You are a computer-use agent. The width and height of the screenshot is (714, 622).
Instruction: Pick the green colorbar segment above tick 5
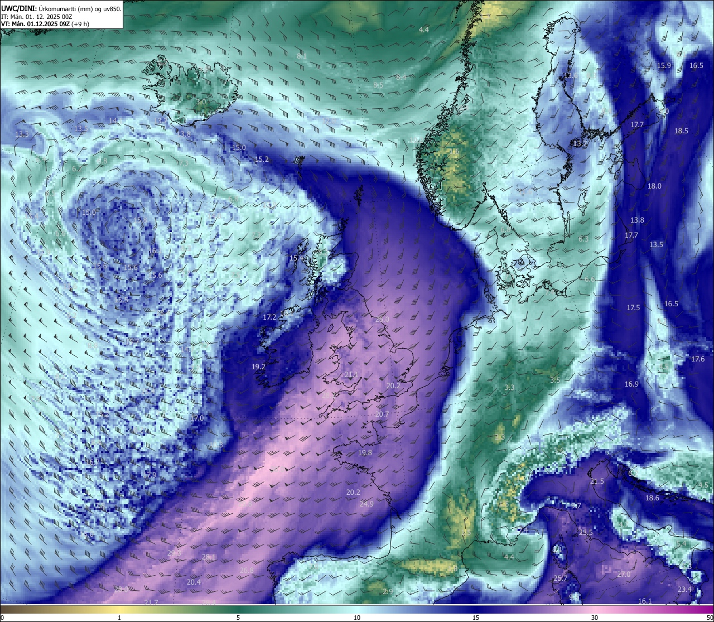238,609
